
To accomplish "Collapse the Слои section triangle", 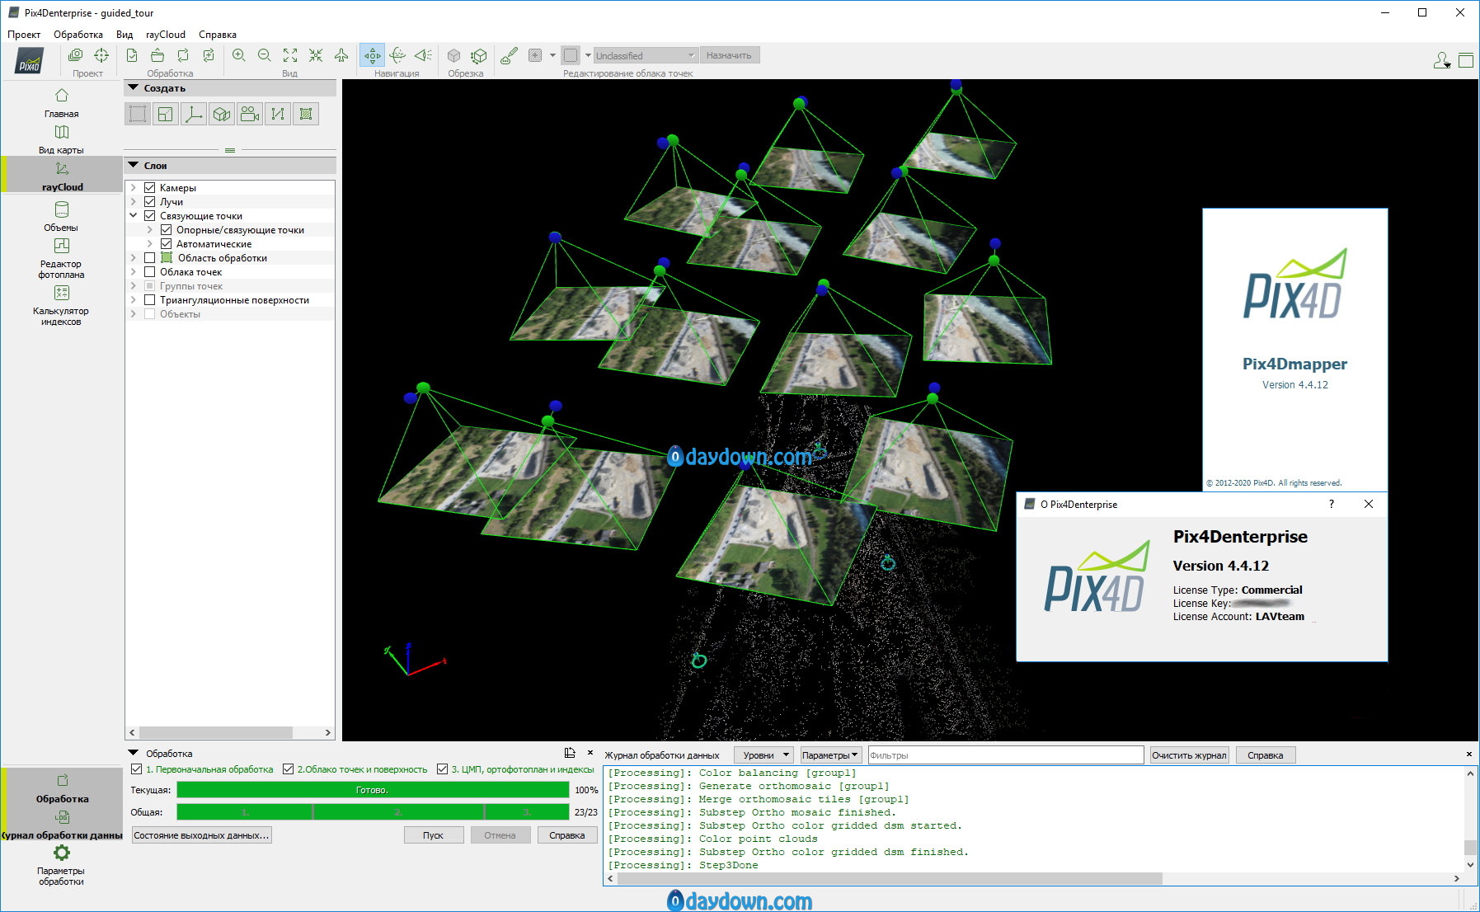I will 134,165.
